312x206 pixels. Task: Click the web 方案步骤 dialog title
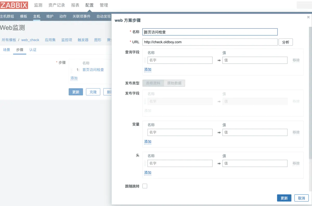(x=128, y=21)
